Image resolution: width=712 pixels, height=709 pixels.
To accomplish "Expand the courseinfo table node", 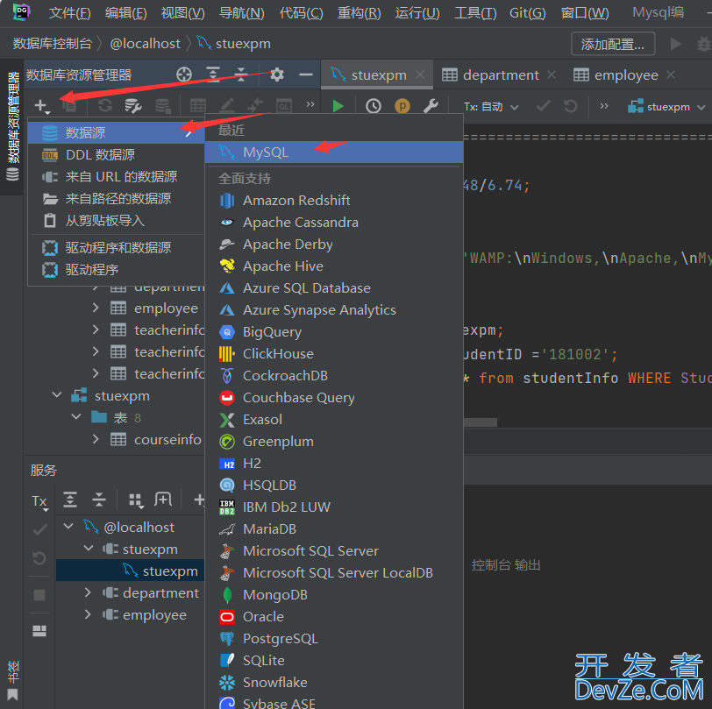I will coord(96,439).
